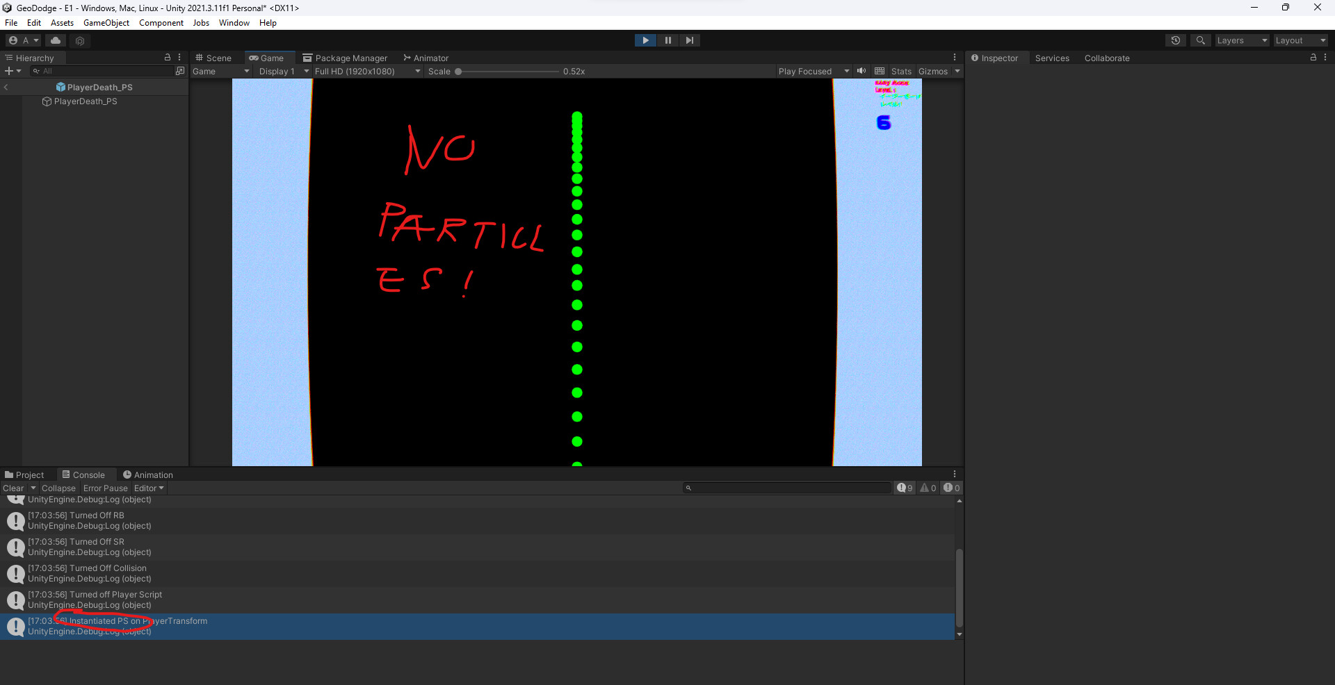Open the Gizmos dropdown in the Game view
The width and height of the screenshot is (1335, 685).
pyautogui.click(x=937, y=71)
